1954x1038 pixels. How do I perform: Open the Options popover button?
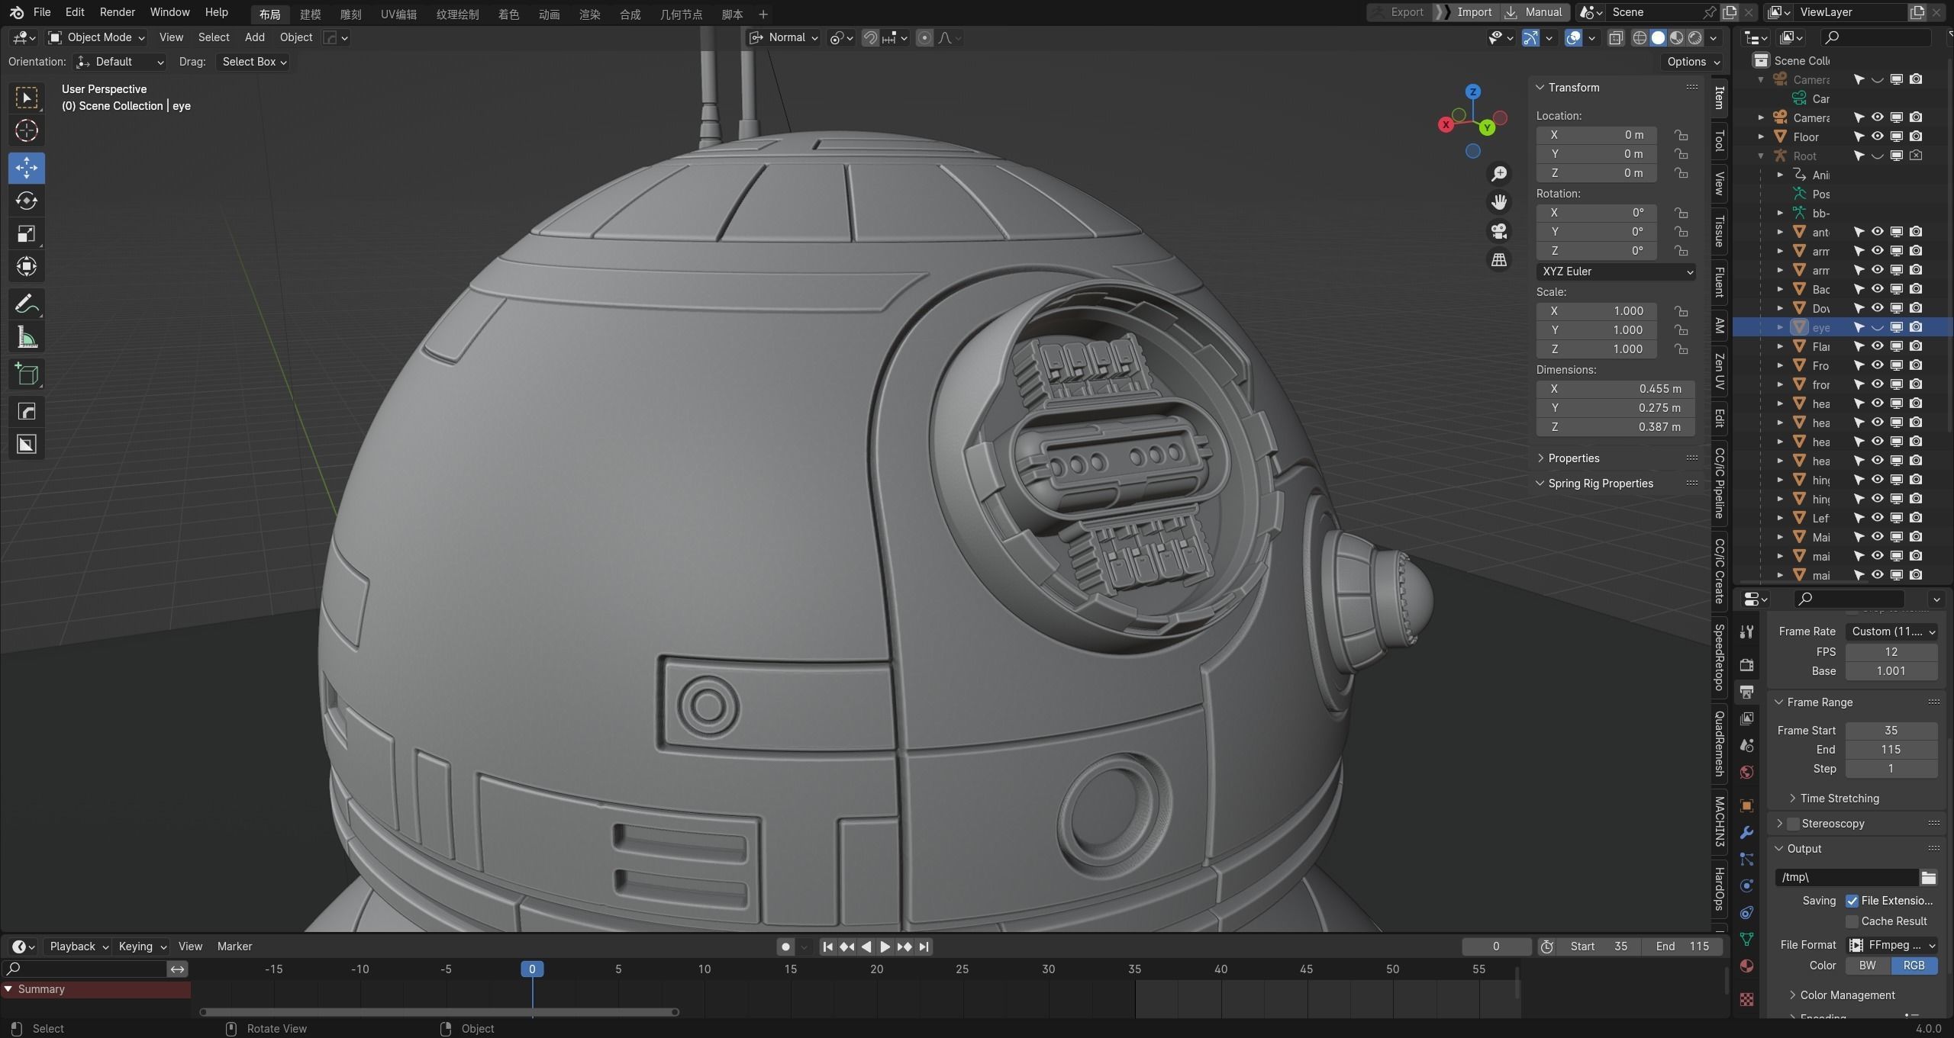[x=1692, y=62]
